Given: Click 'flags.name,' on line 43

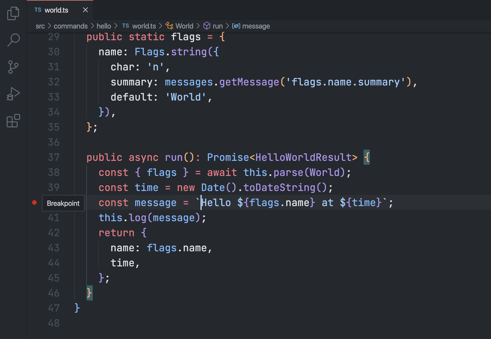Looking at the screenshot, I should pyautogui.click(x=180, y=248).
